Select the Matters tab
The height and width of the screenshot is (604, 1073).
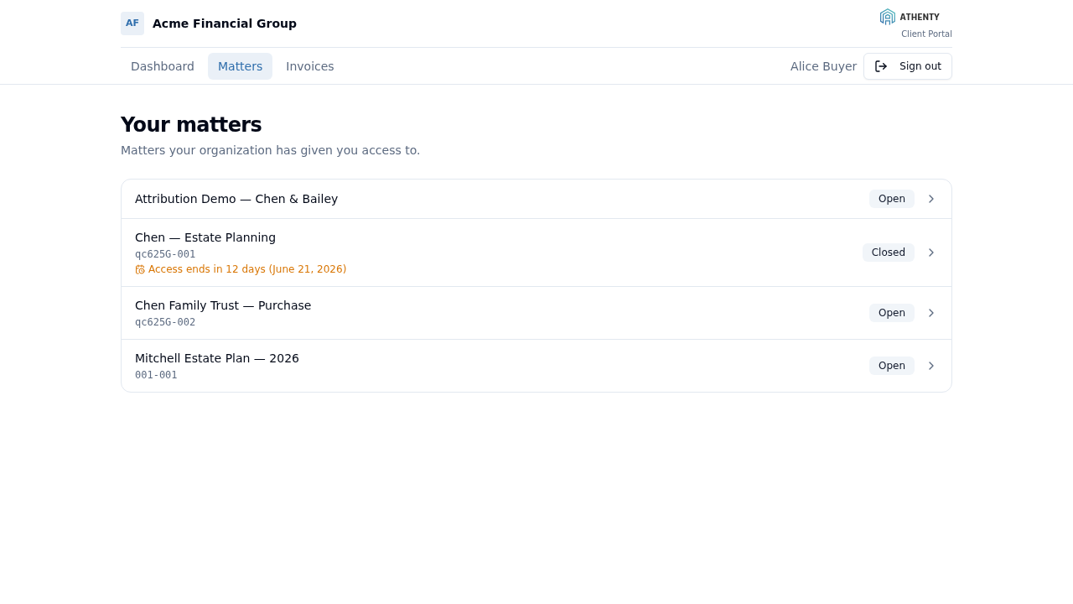pyautogui.click(x=240, y=66)
